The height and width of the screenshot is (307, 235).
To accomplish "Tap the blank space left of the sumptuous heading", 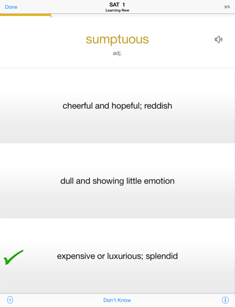I will click(x=43, y=40).
